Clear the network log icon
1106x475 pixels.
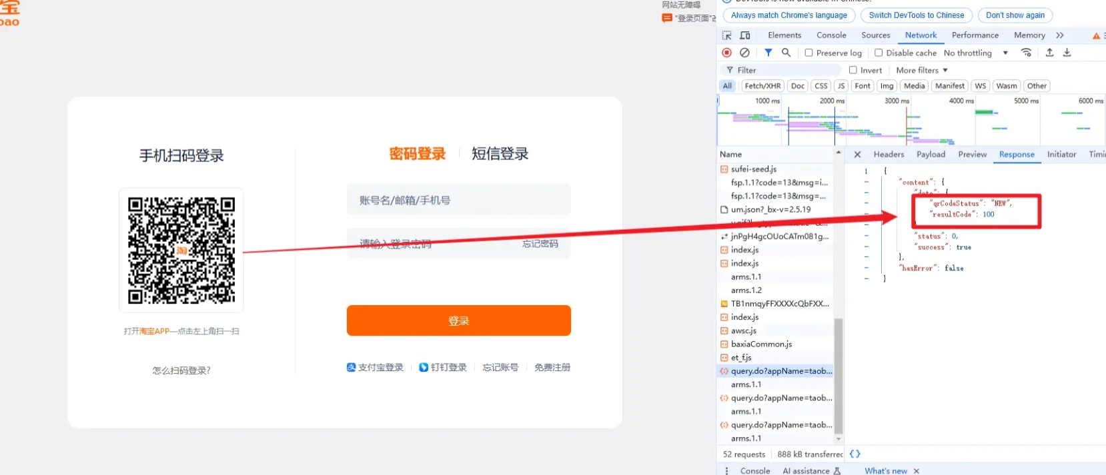pyautogui.click(x=744, y=53)
